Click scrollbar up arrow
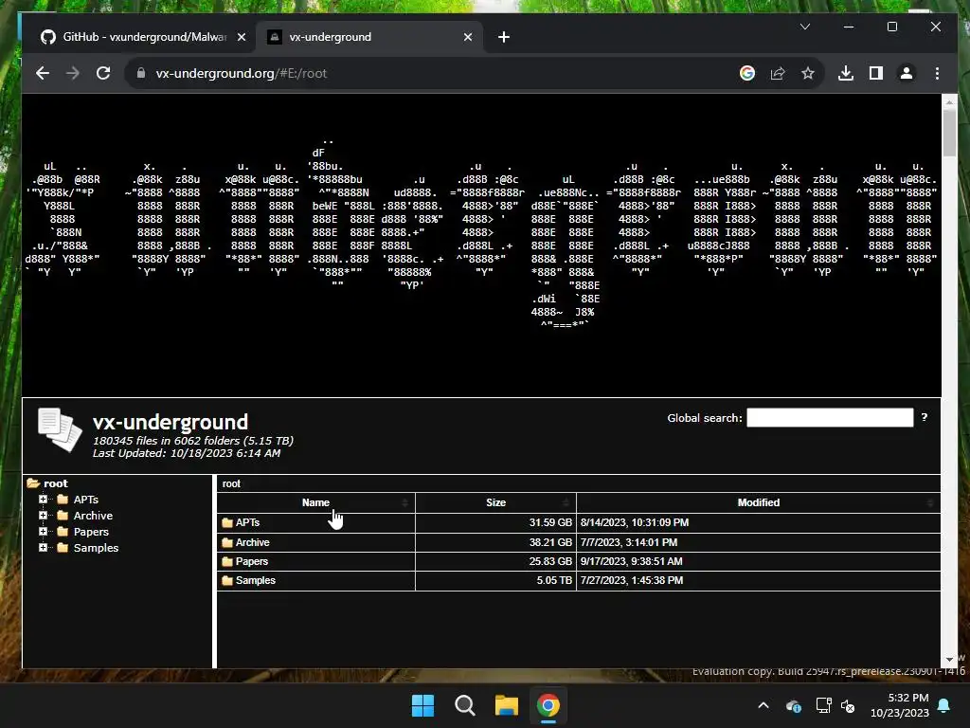The image size is (970, 728). point(949,100)
